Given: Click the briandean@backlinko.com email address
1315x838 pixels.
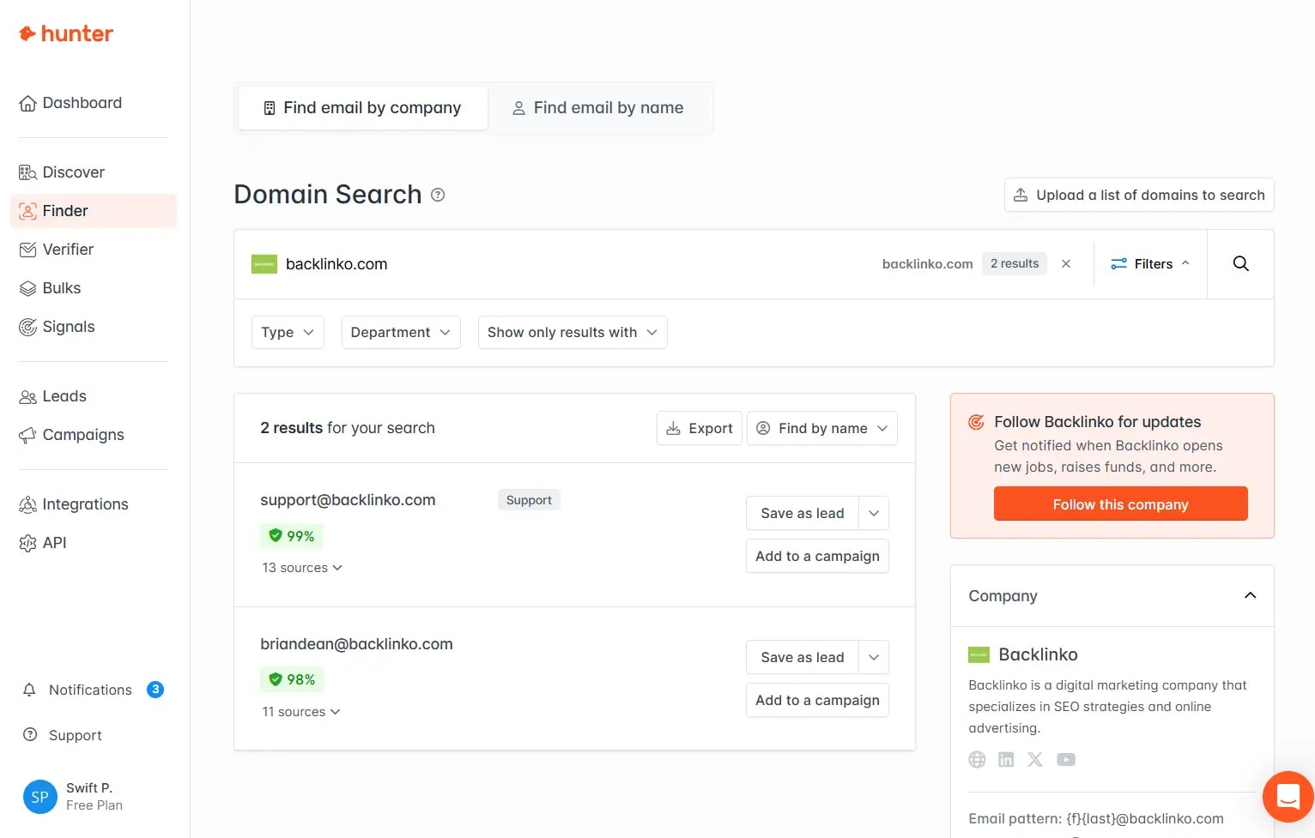Looking at the screenshot, I should [356, 644].
